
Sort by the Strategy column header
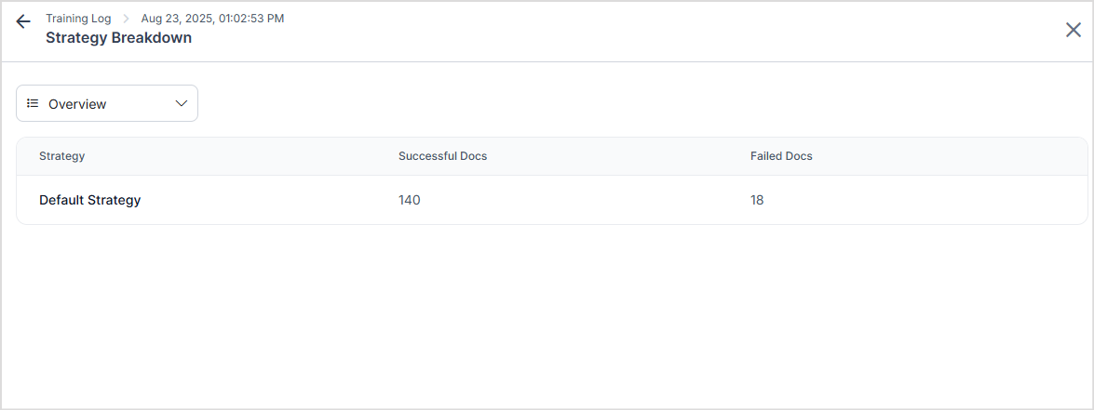(61, 156)
